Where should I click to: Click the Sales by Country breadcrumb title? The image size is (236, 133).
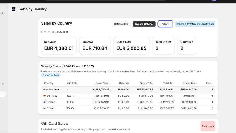pos(32,9)
